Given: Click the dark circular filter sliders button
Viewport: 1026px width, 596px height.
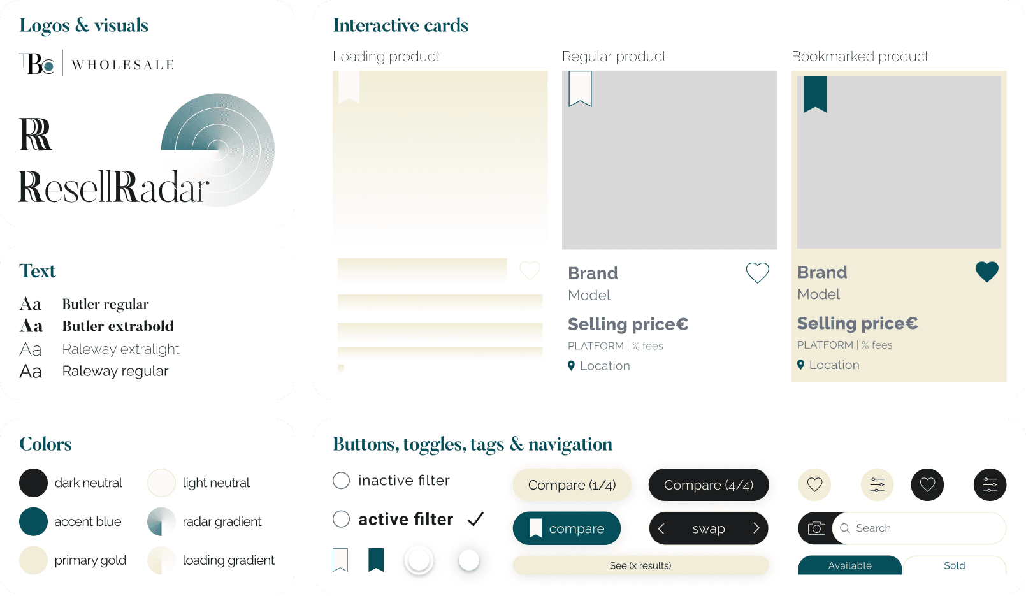Looking at the screenshot, I should point(990,484).
